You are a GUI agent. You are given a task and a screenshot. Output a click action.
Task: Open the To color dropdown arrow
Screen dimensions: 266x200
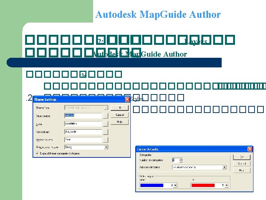pyautogui.click(x=226, y=186)
